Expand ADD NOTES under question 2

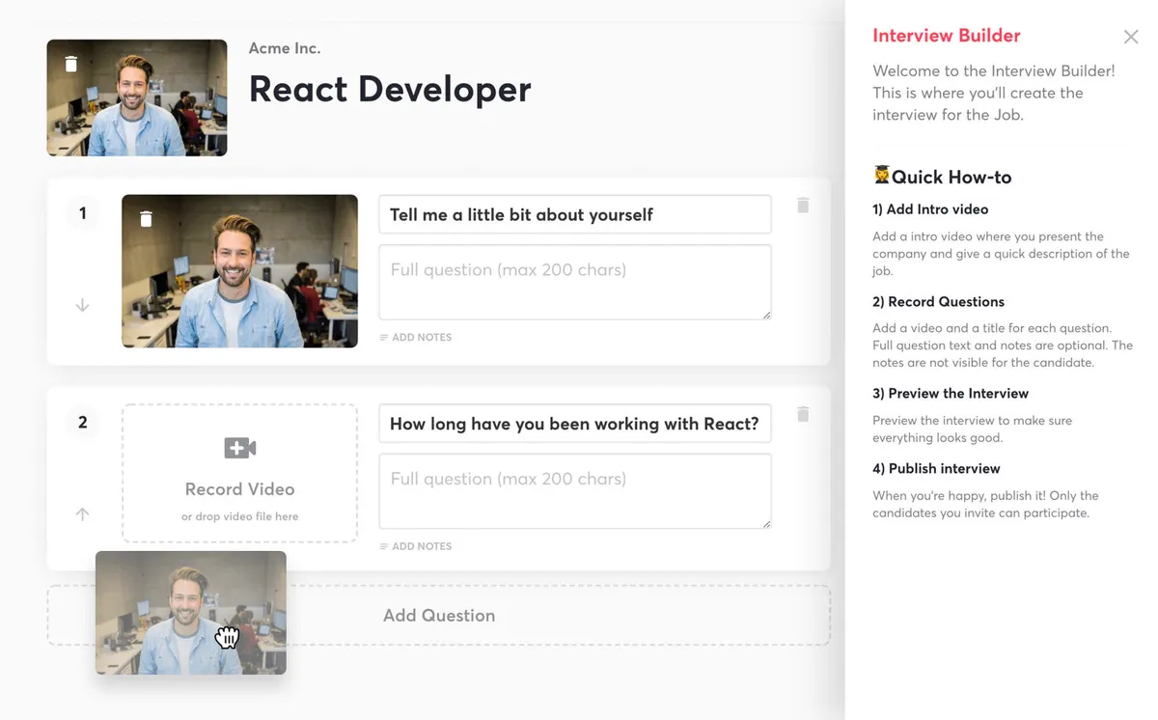[x=416, y=546]
